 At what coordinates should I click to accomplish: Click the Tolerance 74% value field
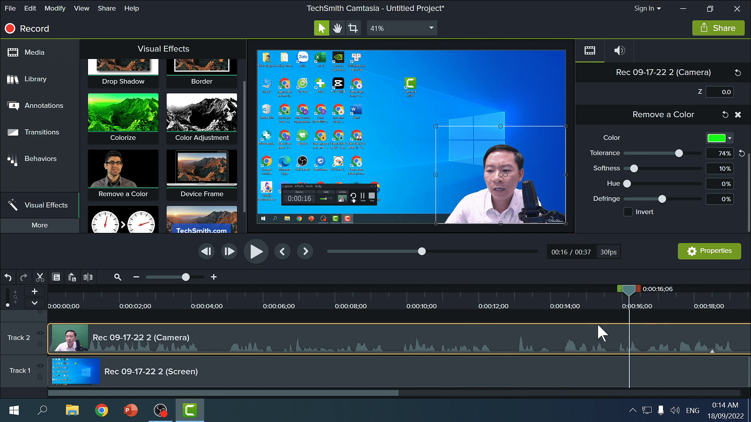click(719, 154)
